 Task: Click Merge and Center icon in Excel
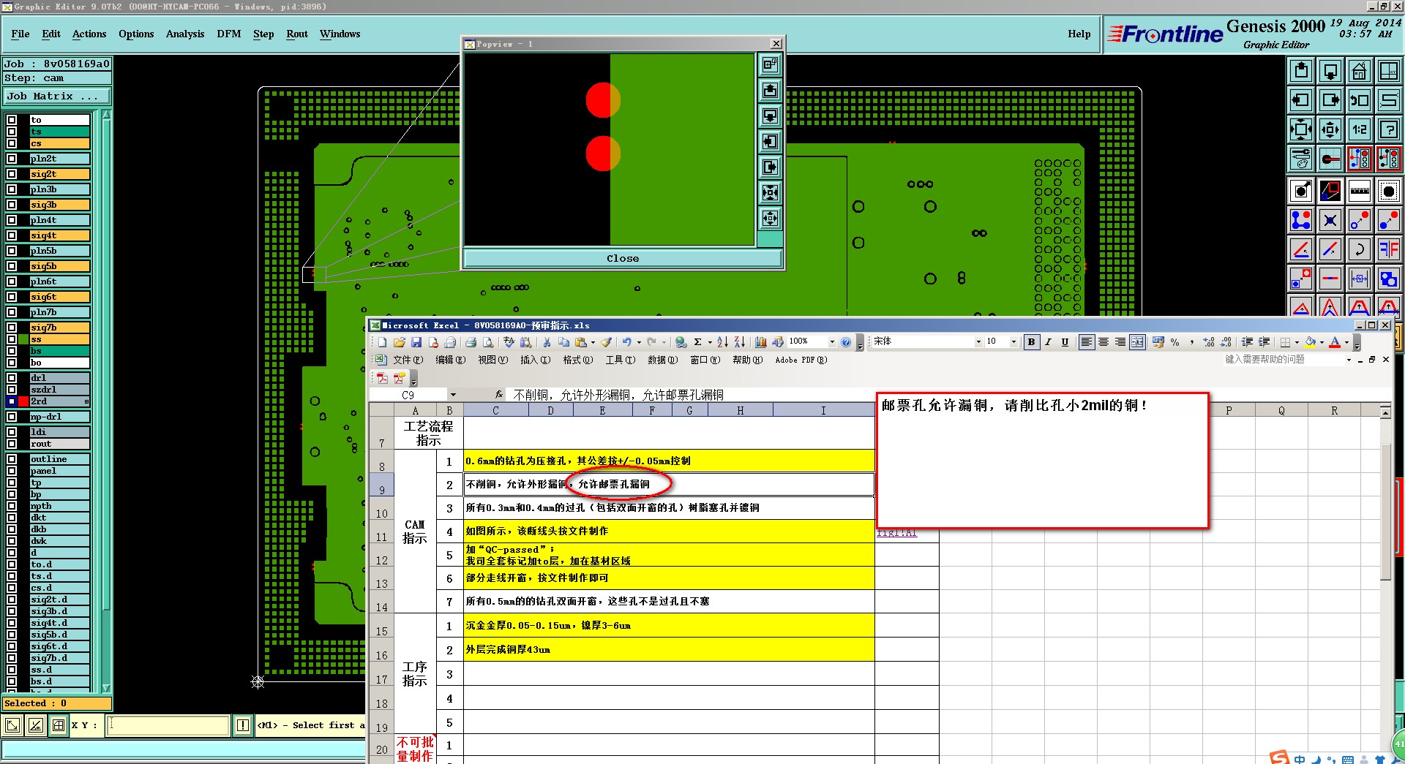coord(1137,341)
